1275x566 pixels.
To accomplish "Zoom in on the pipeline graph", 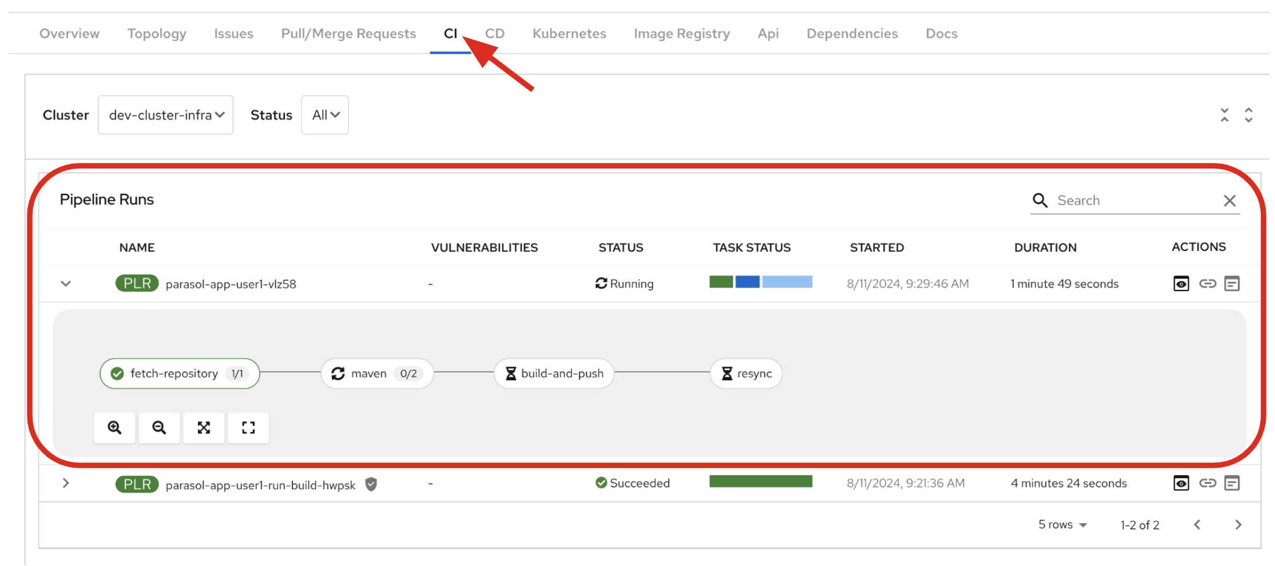I will [114, 428].
